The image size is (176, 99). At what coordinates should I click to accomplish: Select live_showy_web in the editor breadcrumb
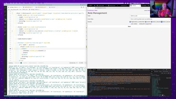click(x=14, y=9)
